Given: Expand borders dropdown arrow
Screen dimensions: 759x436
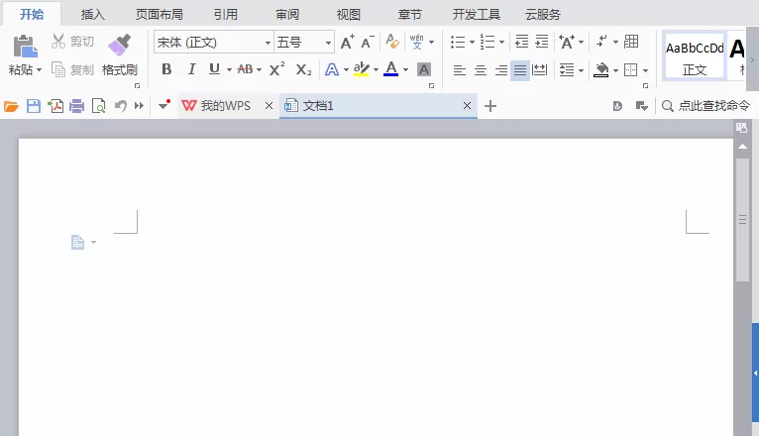Looking at the screenshot, I should 645,70.
